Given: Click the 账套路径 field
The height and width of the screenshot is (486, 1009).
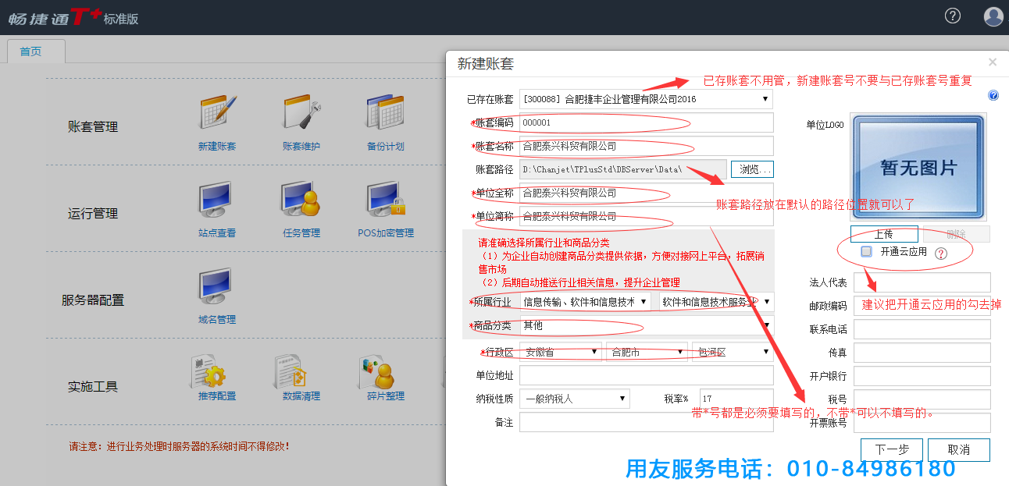Looking at the screenshot, I should point(623,169).
